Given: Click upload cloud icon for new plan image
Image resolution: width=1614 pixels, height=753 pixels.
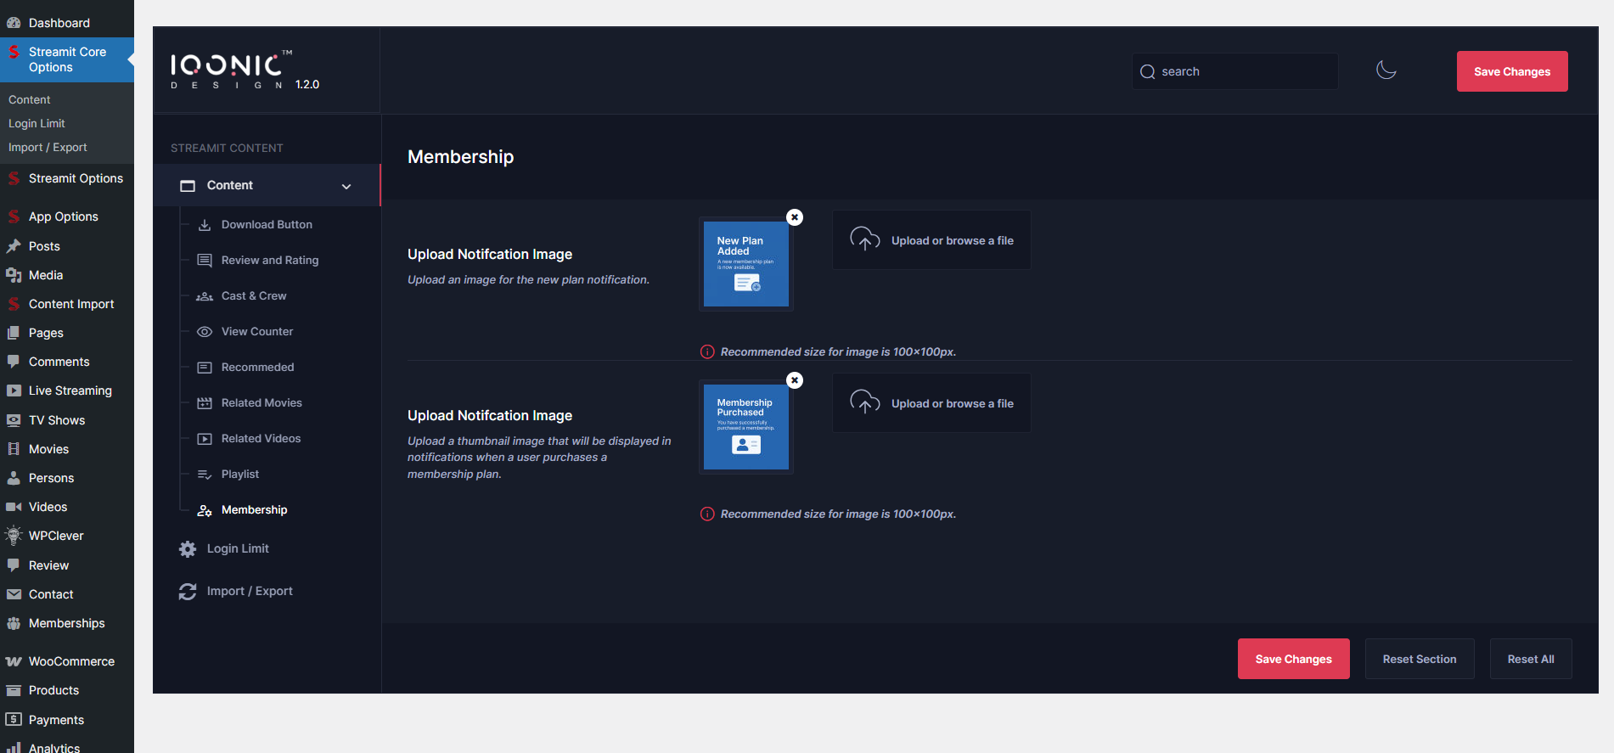Looking at the screenshot, I should [x=864, y=240].
